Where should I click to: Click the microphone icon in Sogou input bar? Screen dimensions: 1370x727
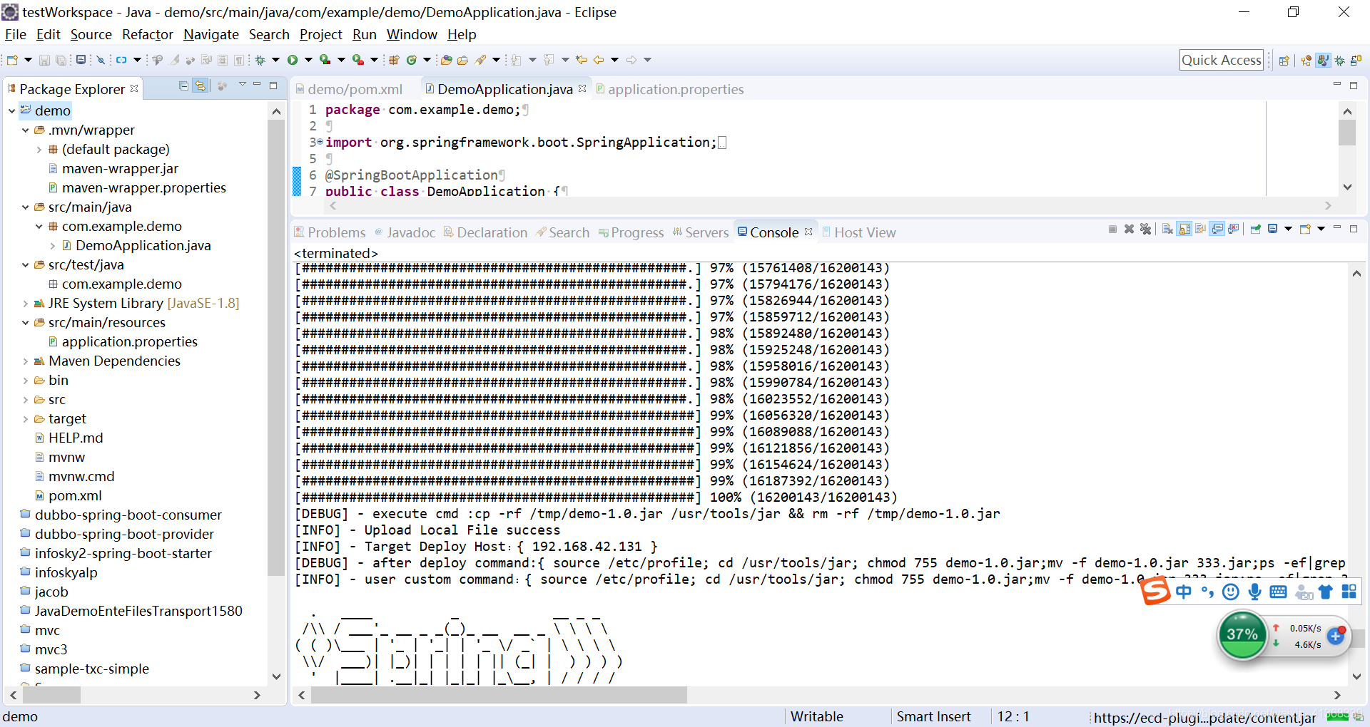pyautogui.click(x=1255, y=592)
